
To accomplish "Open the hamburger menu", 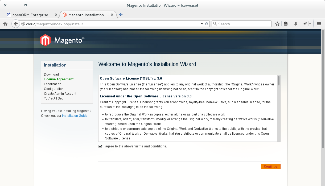I will tap(319, 24).
